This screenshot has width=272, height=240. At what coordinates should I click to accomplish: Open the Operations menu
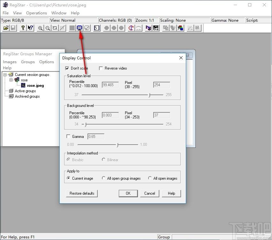pyautogui.click(x=36, y=13)
